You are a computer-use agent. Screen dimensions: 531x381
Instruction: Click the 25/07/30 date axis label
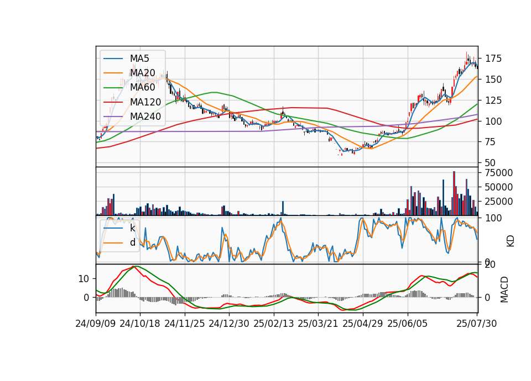477,324
